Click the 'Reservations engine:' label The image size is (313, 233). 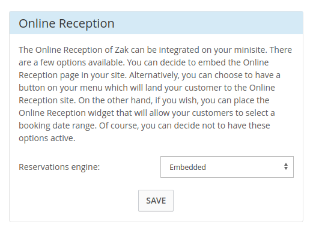click(59, 167)
